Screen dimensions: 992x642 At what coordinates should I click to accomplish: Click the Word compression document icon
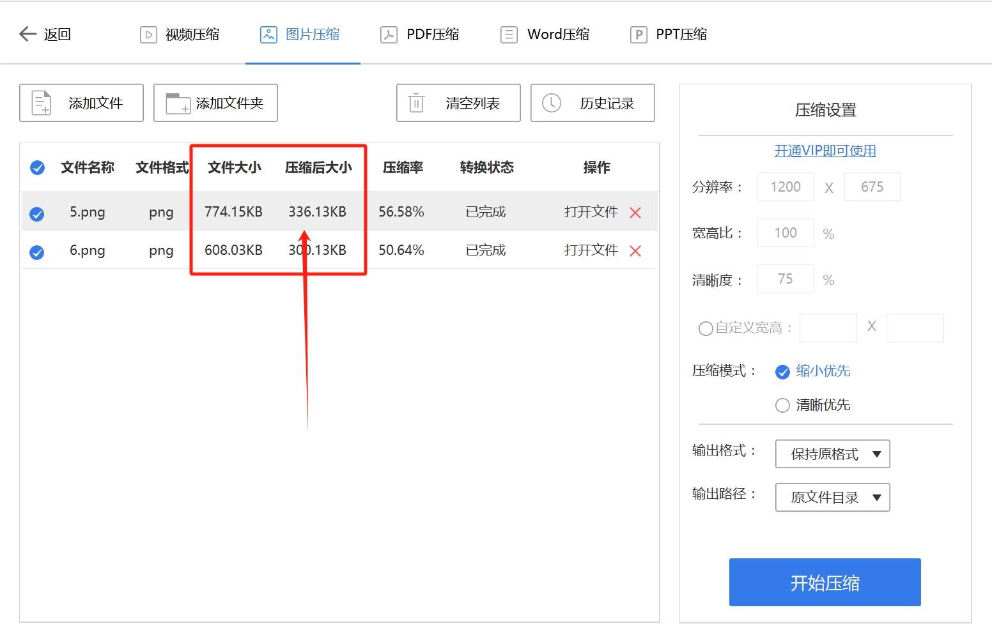pos(509,34)
